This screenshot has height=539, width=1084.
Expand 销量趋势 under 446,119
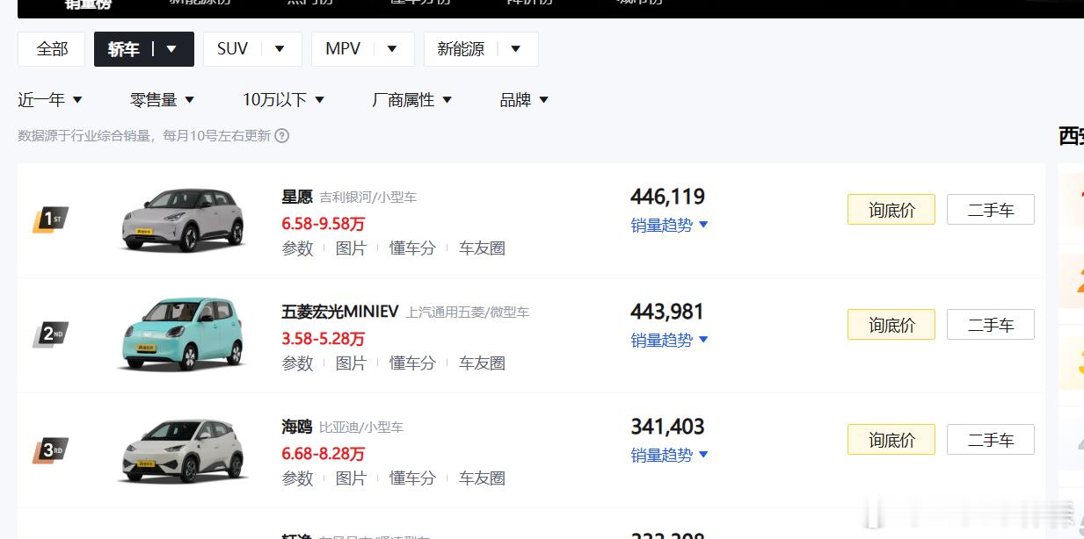point(669,226)
